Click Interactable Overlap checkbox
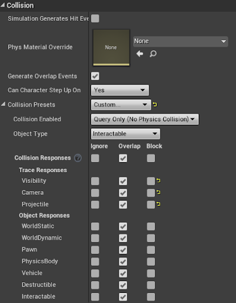The width and height of the screenshot is (236, 303). [123, 297]
